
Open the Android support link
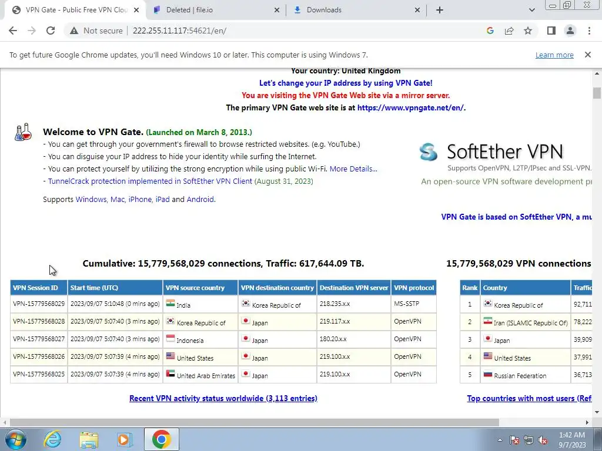(x=200, y=200)
